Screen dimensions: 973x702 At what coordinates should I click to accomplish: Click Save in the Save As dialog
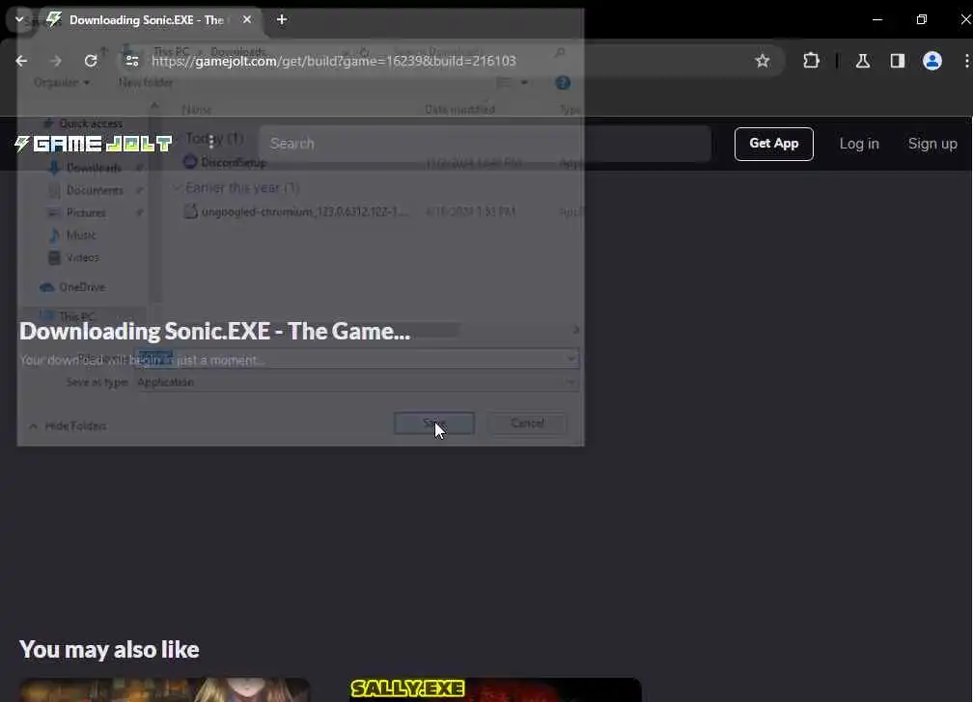(x=433, y=423)
